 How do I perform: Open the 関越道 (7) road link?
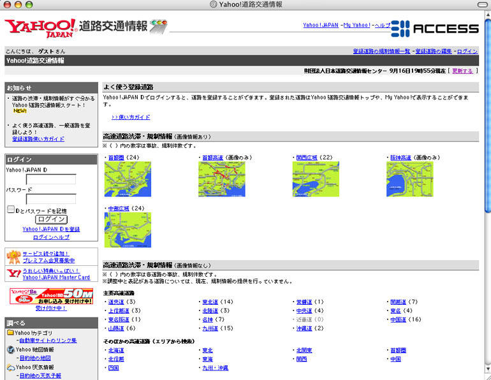pyautogui.click(x=398, y=302)
